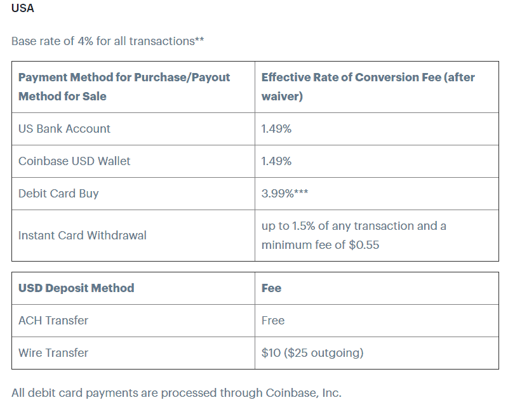This screenshot has width=515, height=407.
Task: Select the Wire Transfer row label
Action: coord(53,353)
